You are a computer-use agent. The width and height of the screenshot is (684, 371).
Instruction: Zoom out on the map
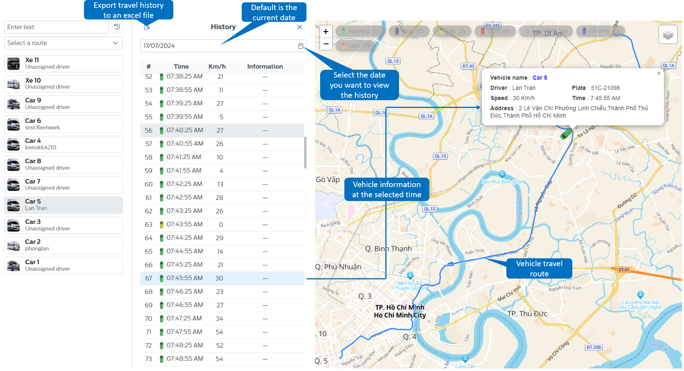326,44
